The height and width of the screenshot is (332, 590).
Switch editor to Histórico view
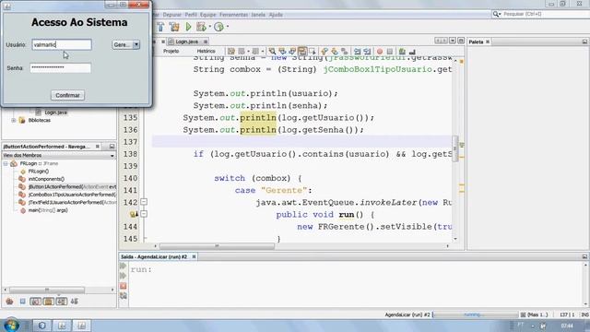(x=206, y=52)
